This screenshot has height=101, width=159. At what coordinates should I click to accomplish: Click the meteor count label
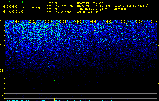pos(36,8)
